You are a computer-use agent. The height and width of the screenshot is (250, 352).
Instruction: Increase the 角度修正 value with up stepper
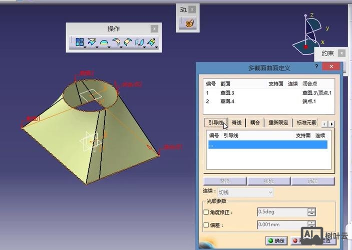[312, 209]
